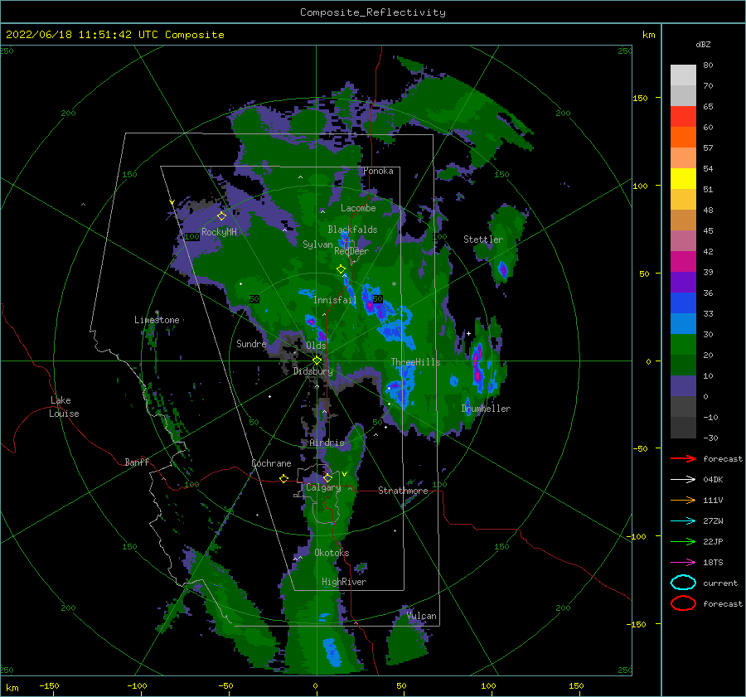Click the Vulcan city label
Screen dimensions: 746x697
(x=422, y=616)
